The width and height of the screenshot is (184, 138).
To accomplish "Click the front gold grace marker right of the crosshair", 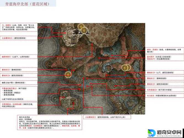I will point(125,68).
